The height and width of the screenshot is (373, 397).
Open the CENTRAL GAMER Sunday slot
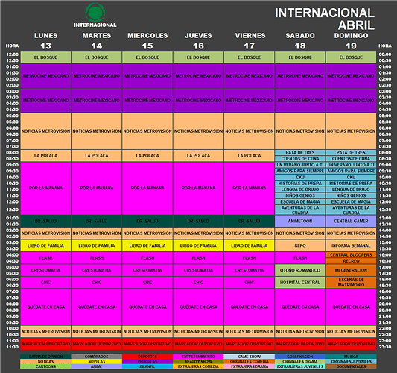[351, 221]
